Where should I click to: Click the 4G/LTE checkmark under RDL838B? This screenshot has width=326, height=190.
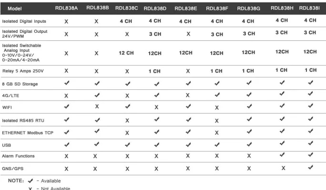point(96,95)
